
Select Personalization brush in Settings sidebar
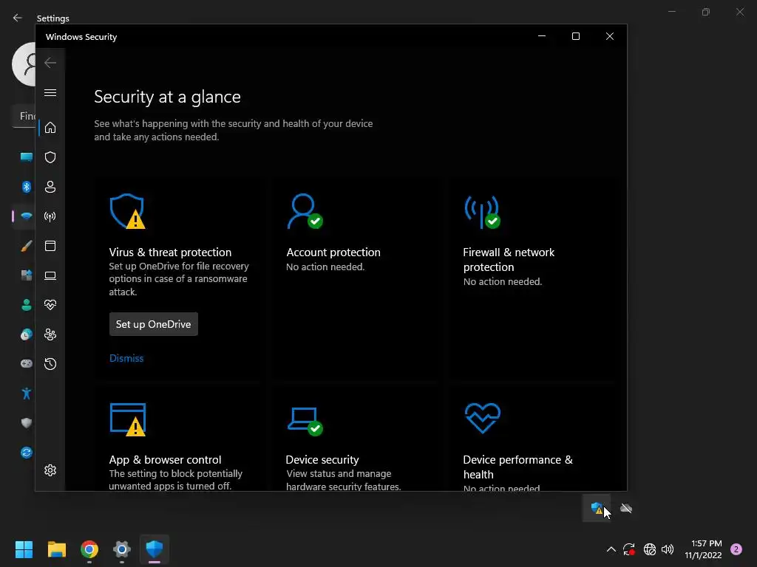click(x=27, y=246)
